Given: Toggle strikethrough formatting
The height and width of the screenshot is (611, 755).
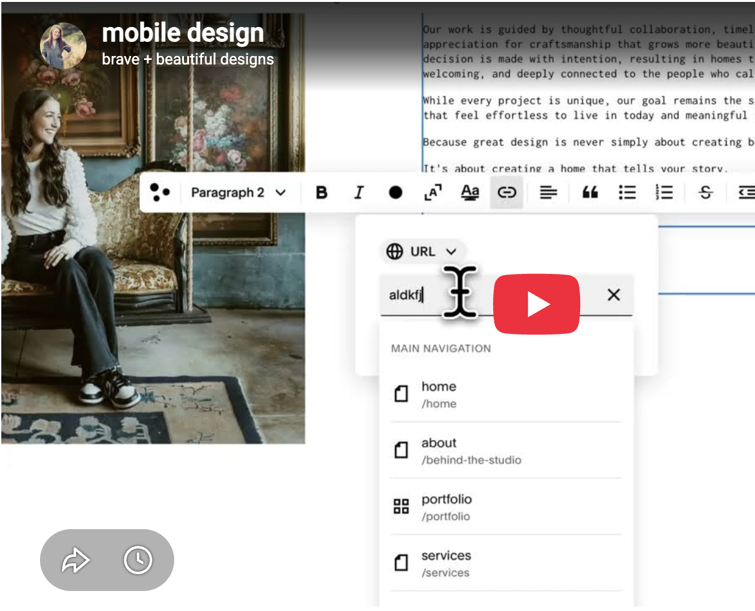Looking at the screenshot, I should click(705, 193).
